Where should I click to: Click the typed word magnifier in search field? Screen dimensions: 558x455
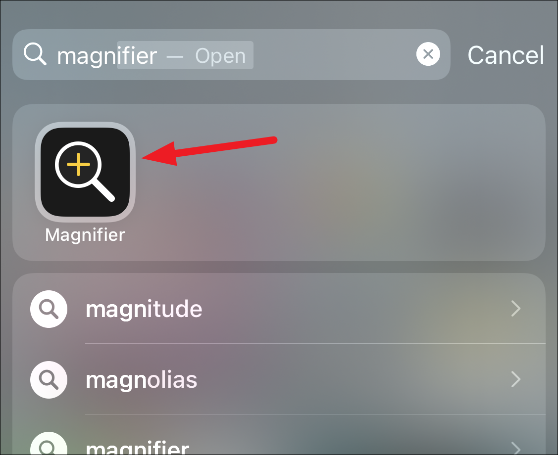[107, 56]
